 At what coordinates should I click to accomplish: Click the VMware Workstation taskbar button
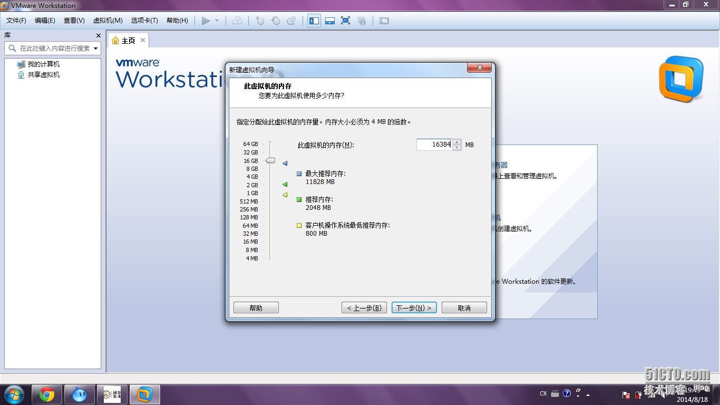144,394
